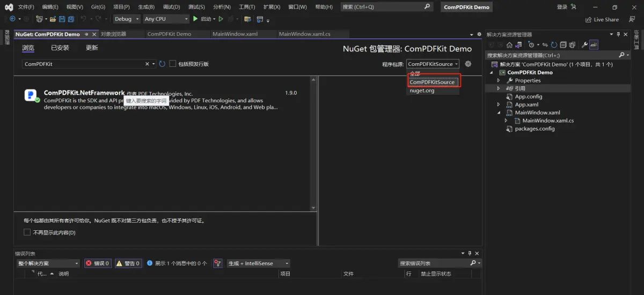The image size is (644, 295).
Task: Toggle the 错误 0 filter button
Action: (98, 263)
